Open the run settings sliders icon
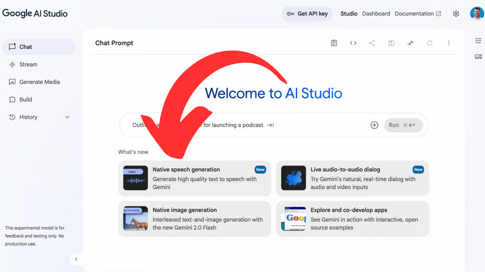The width and height of the screenshot is (485, 272). click(478, 41)
